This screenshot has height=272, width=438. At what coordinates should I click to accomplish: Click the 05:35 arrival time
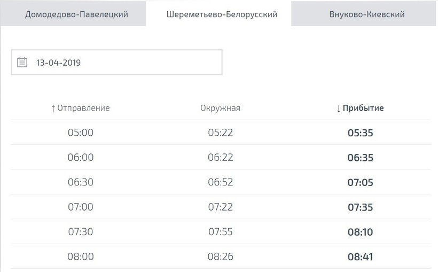[360, 133]
